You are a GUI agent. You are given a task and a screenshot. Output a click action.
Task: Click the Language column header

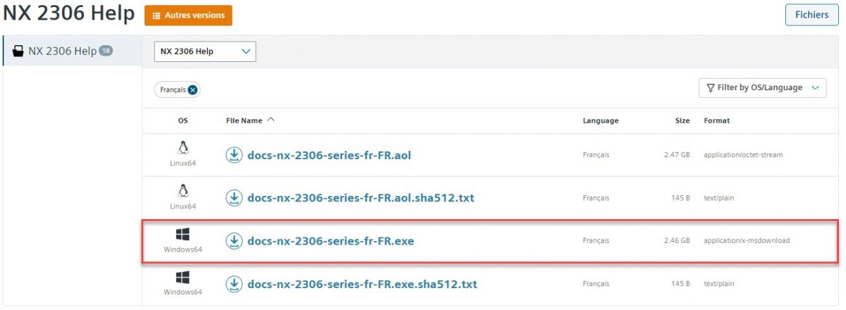(600, 120)
